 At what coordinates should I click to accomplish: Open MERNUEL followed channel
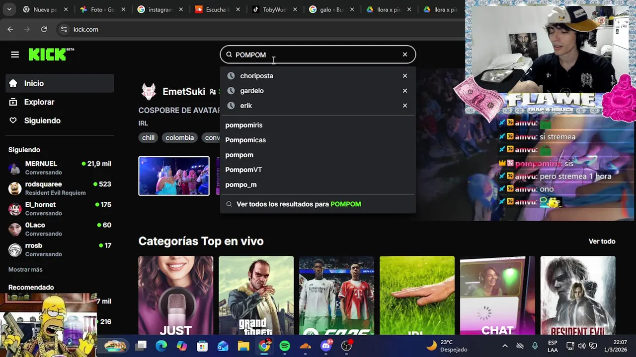coord(60,168)
